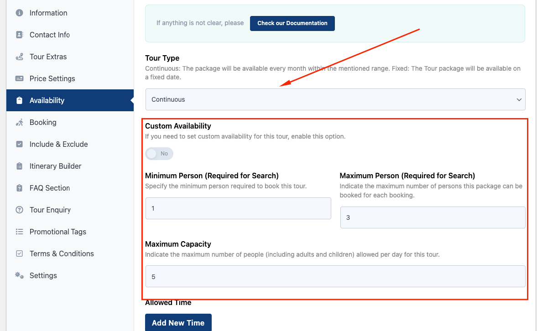Click the Promotional Tags list icon
Viewport: 537px width, 331px height.
19,232
